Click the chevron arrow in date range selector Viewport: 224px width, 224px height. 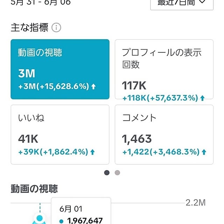coord(202,2)
